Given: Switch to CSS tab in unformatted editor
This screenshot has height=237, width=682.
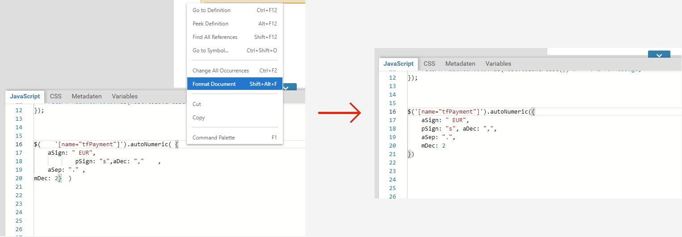Looking at the screenshot, I should (56, 96).
